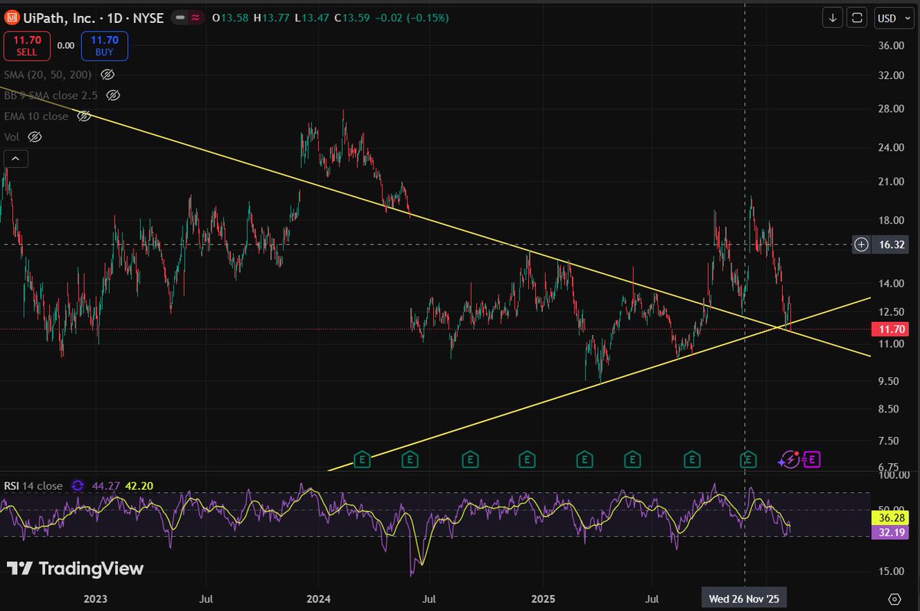The width and height of the screenshot is (920, 611).
Task: Click the 2023 time axis label
Action: tap(95, 598)
